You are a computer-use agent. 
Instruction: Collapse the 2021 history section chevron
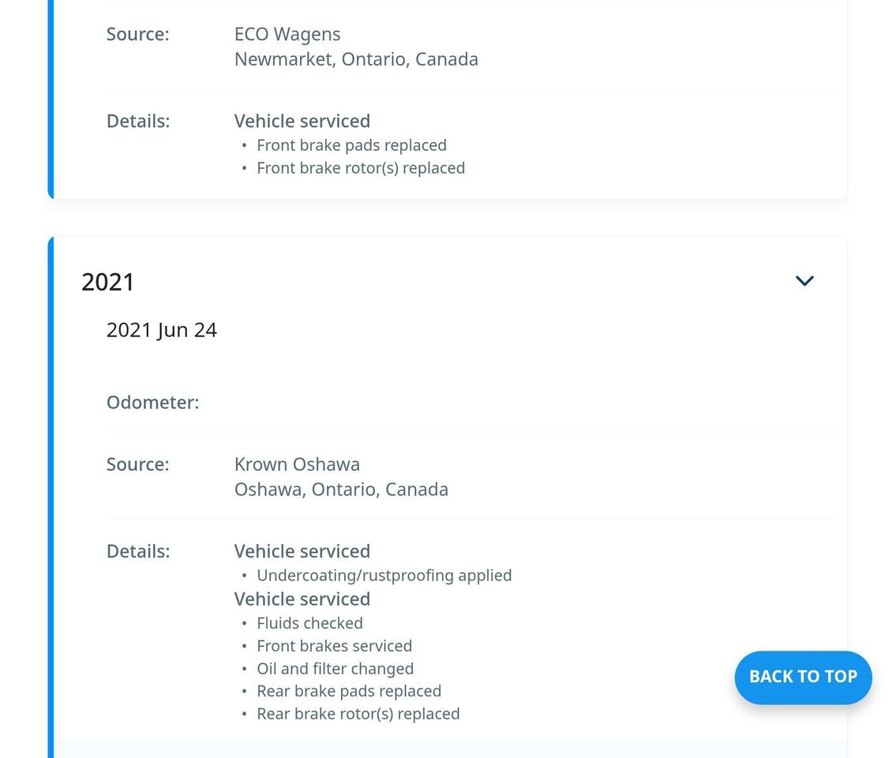[804, 280]
